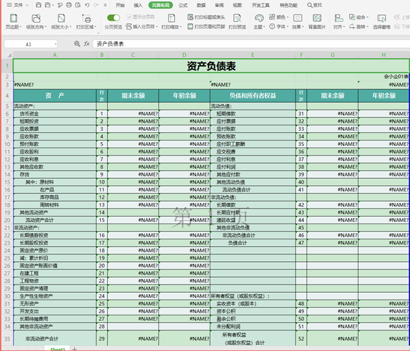The width and height of the screenshot is (410, 351).
Task: Expand the Name Box dropdown arrow
Action: click(56, 44)
